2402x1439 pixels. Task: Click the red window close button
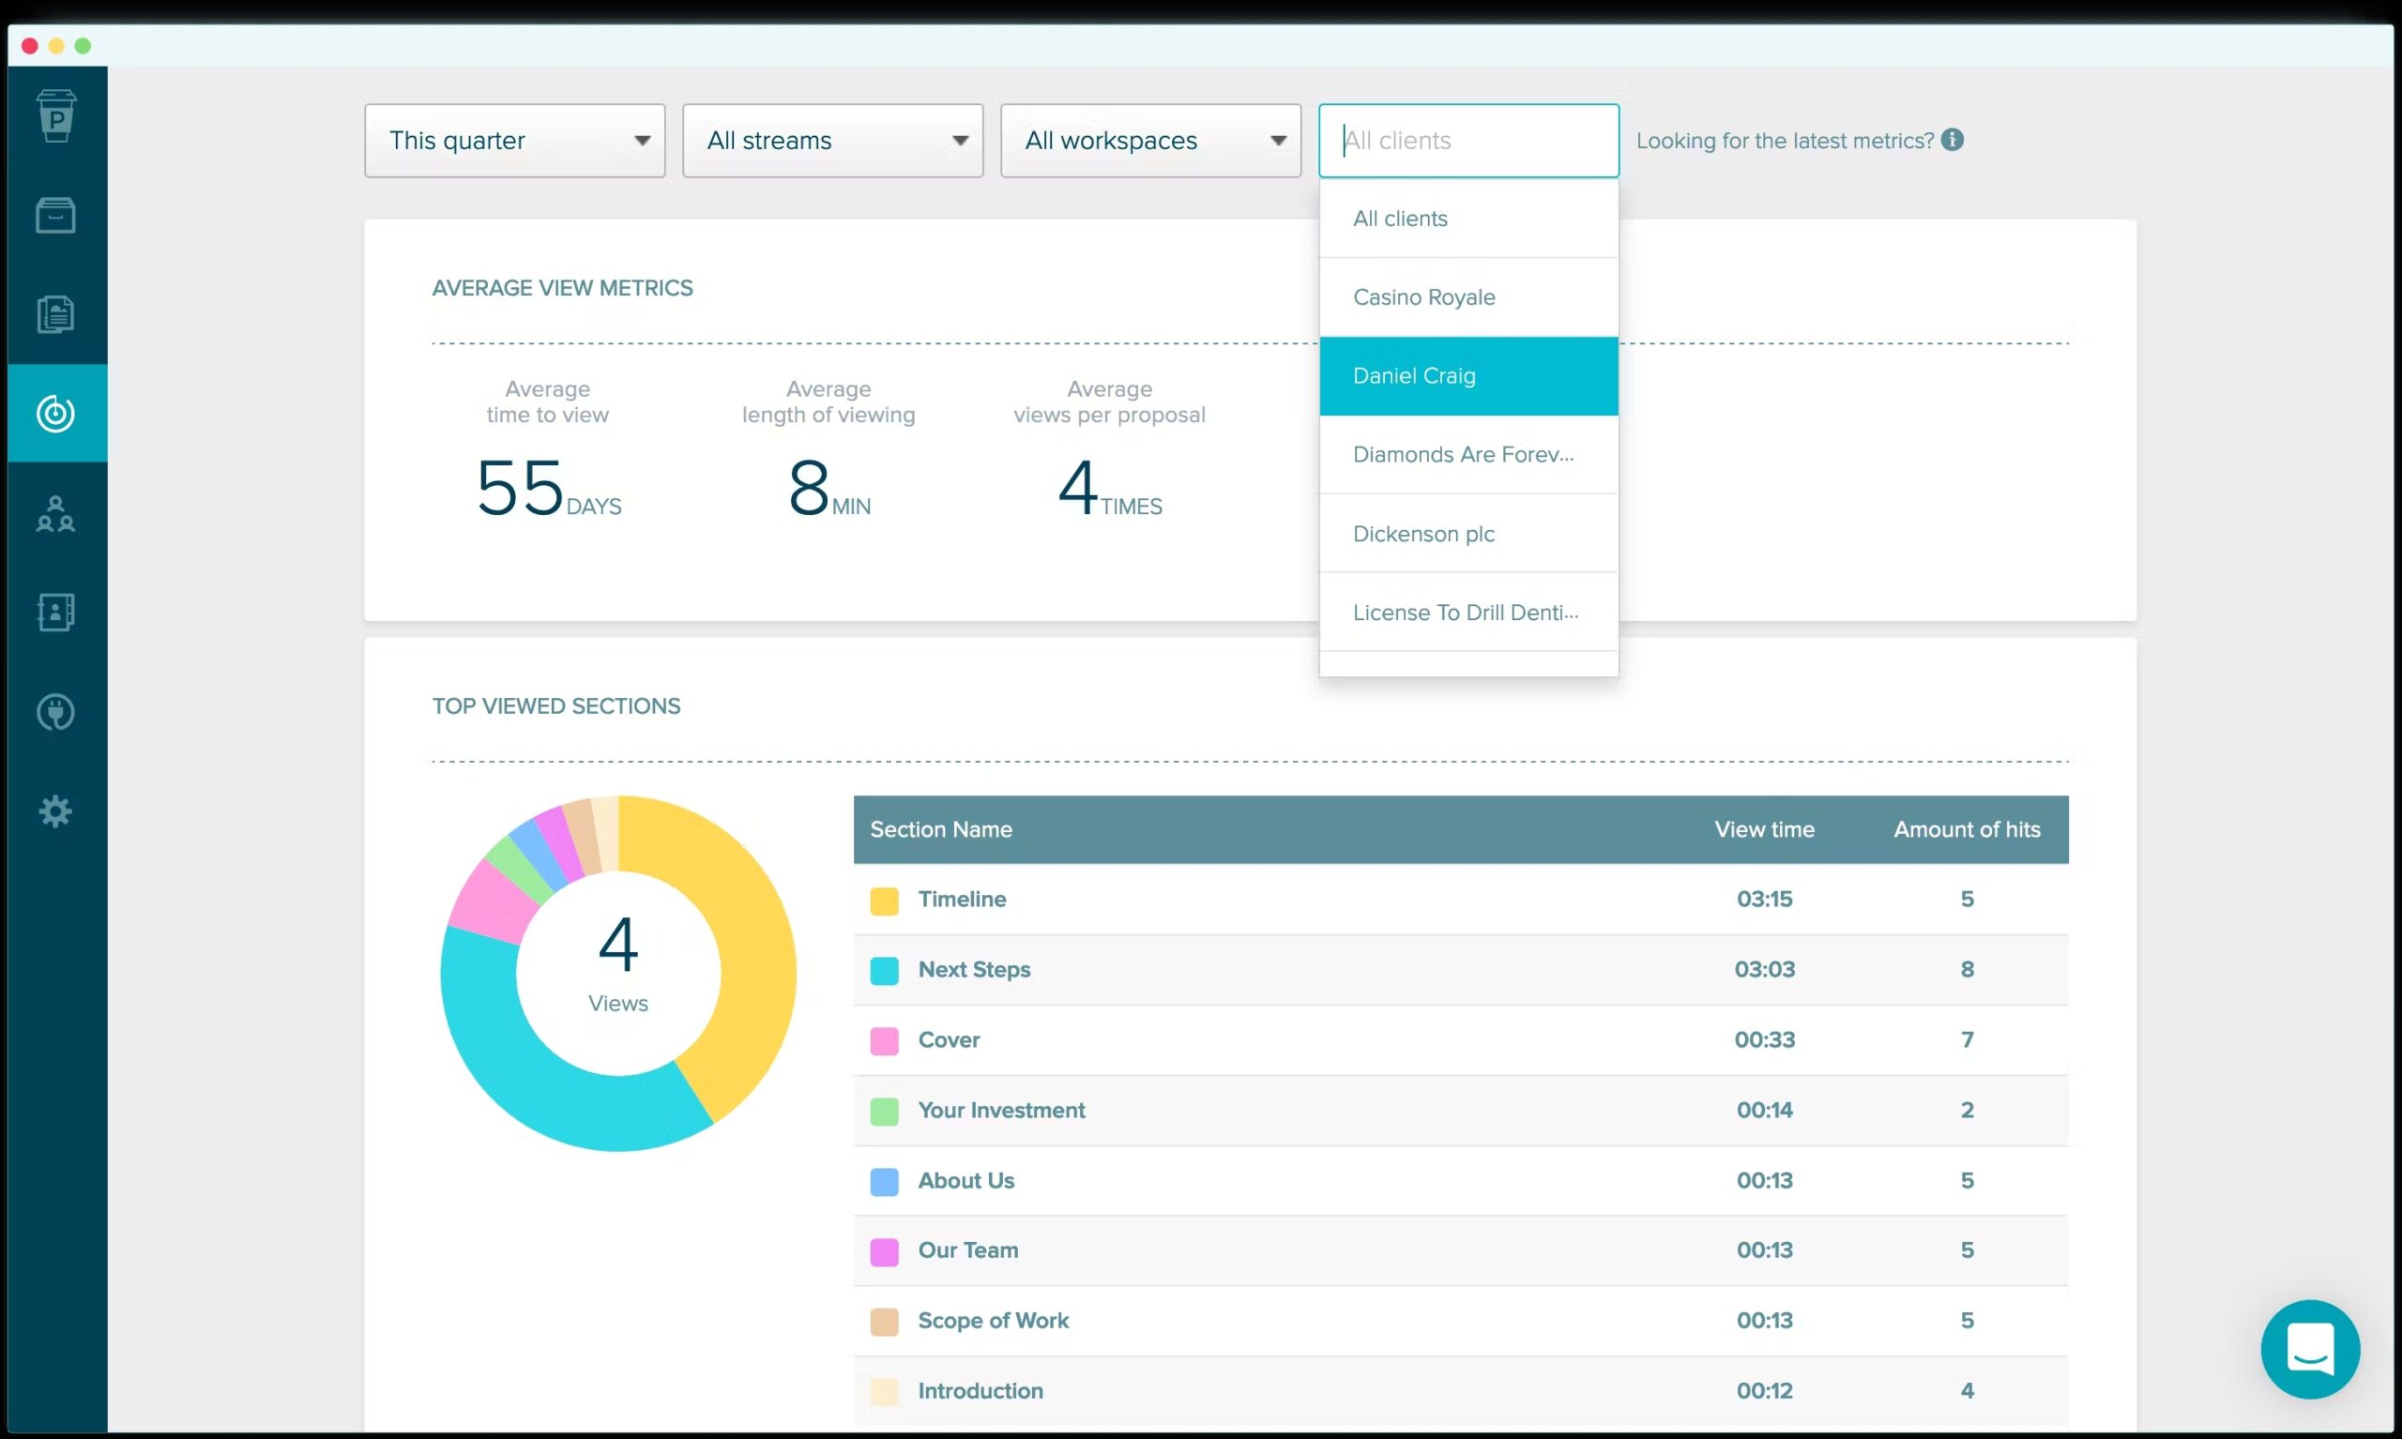29,46
